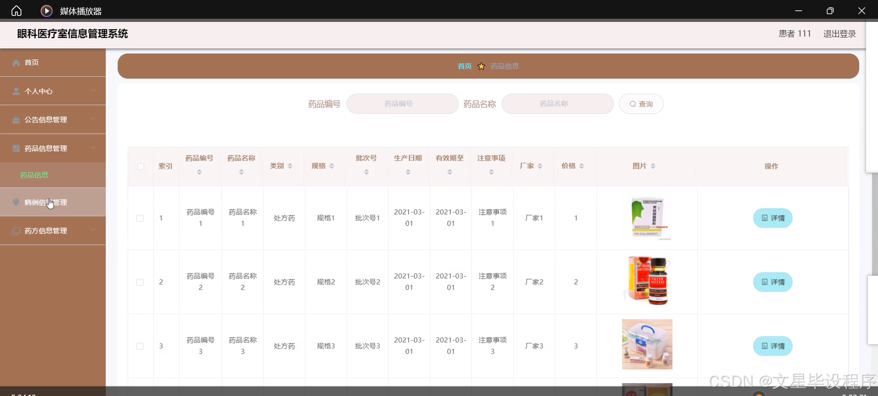Tick the checkbox for row 2
The width and height of the screenshot is (878, 396).
click(140, 282)
